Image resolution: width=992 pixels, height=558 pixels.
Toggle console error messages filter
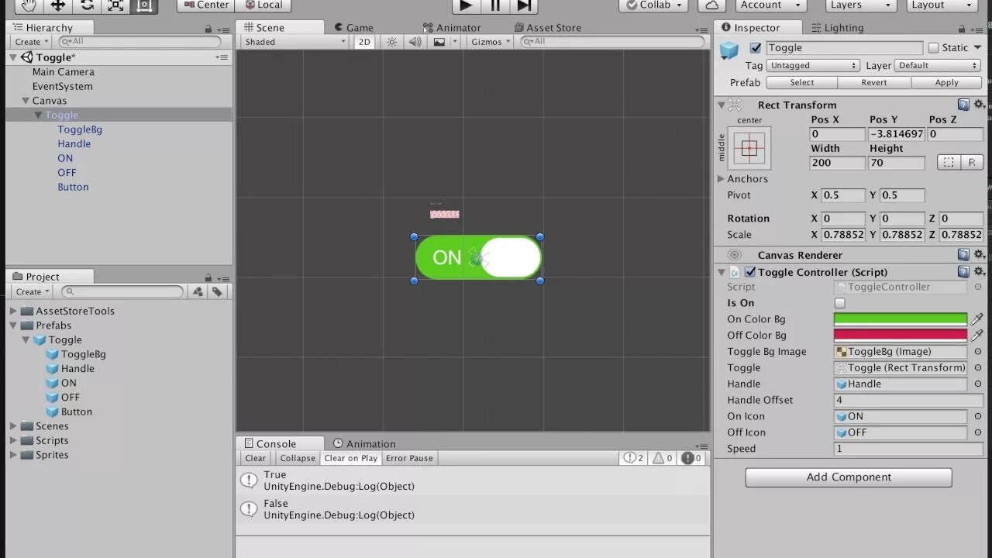click(x=691, y=458)
